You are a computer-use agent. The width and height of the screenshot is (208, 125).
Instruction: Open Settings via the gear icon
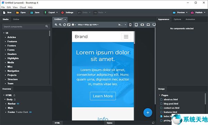tap(62, 12)
